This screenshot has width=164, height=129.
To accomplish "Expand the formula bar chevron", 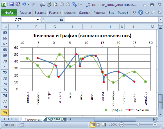I will (x=161, y=19).
